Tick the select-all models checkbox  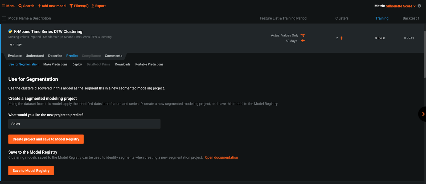tap(4, 18)
